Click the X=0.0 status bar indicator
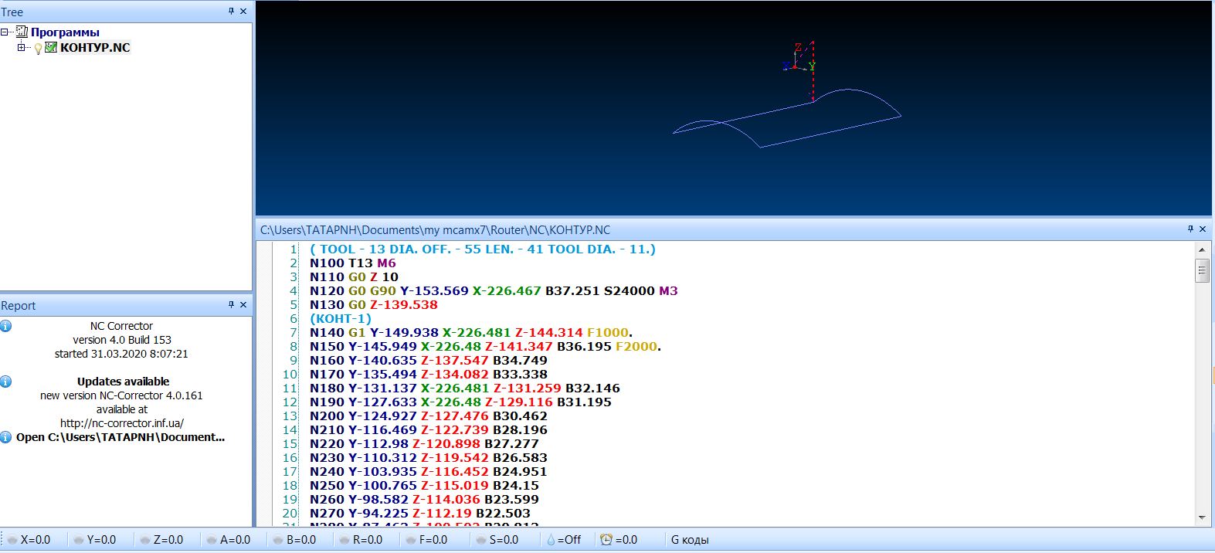 [x=29, y=540]
